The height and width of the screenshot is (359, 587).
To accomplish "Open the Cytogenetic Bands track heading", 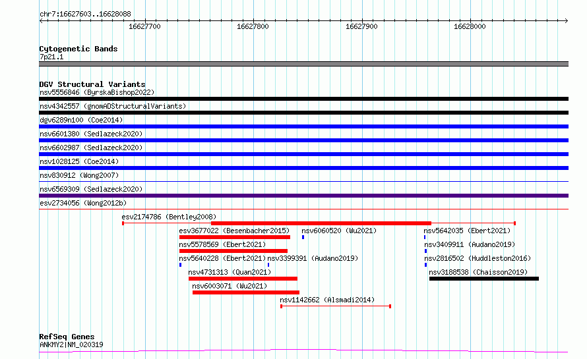I will (x=78, y=49).
